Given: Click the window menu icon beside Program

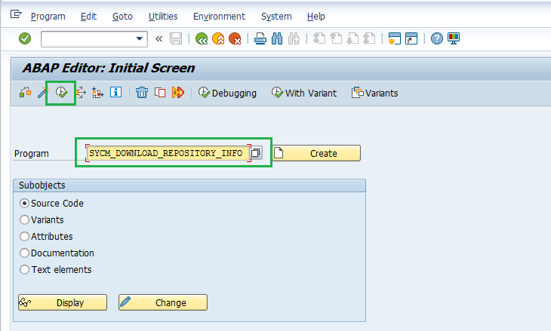Looking at the screenshot, I should (16, 14).
